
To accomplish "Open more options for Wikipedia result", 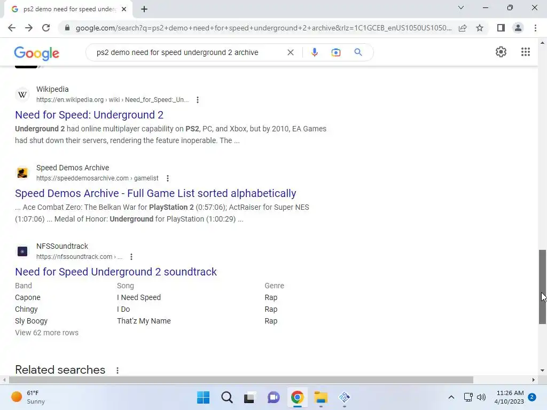I will pos(198,100).
